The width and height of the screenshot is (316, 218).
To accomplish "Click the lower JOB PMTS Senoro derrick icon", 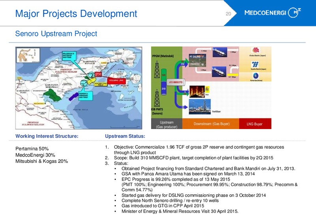I will 157,98.
